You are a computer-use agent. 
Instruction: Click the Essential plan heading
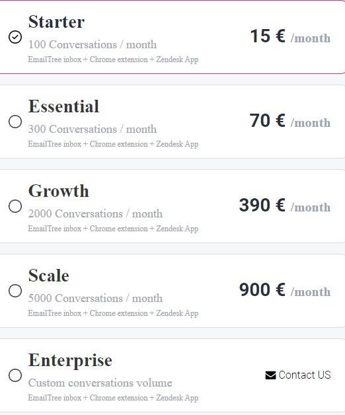[x=63, y=106]
